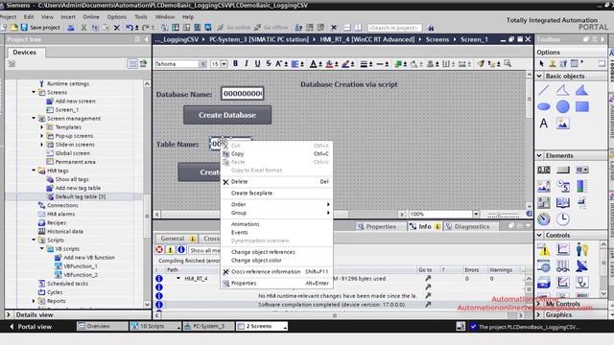This screenshot has width=614, height=345.
Task: Open the zoom level dropdown
Action: click(476, 214)
